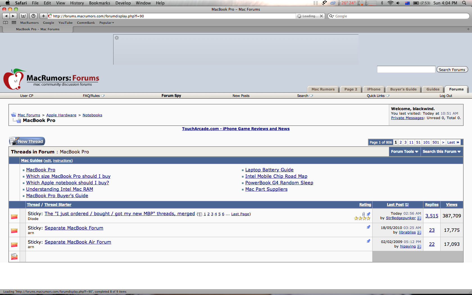Toggle Last Post sort order arrow
This screenshot has width=472, height=295.
(x=407, y=205)
